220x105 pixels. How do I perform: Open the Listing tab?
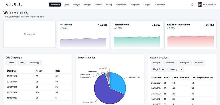tap(109, 5)
